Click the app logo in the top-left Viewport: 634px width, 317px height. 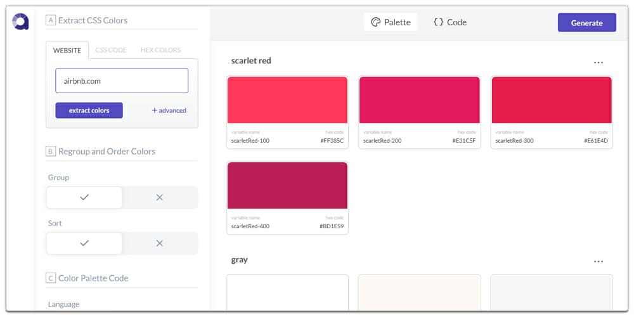20,22
